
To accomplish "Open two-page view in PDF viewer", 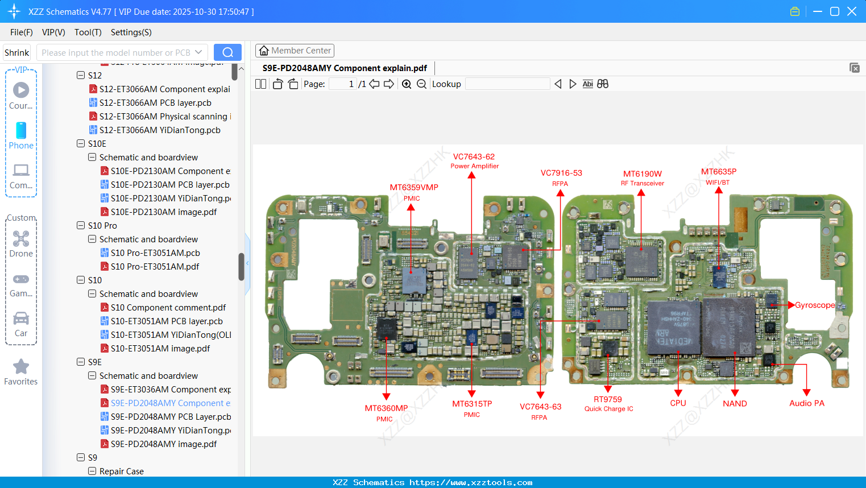I will point(260,84).
